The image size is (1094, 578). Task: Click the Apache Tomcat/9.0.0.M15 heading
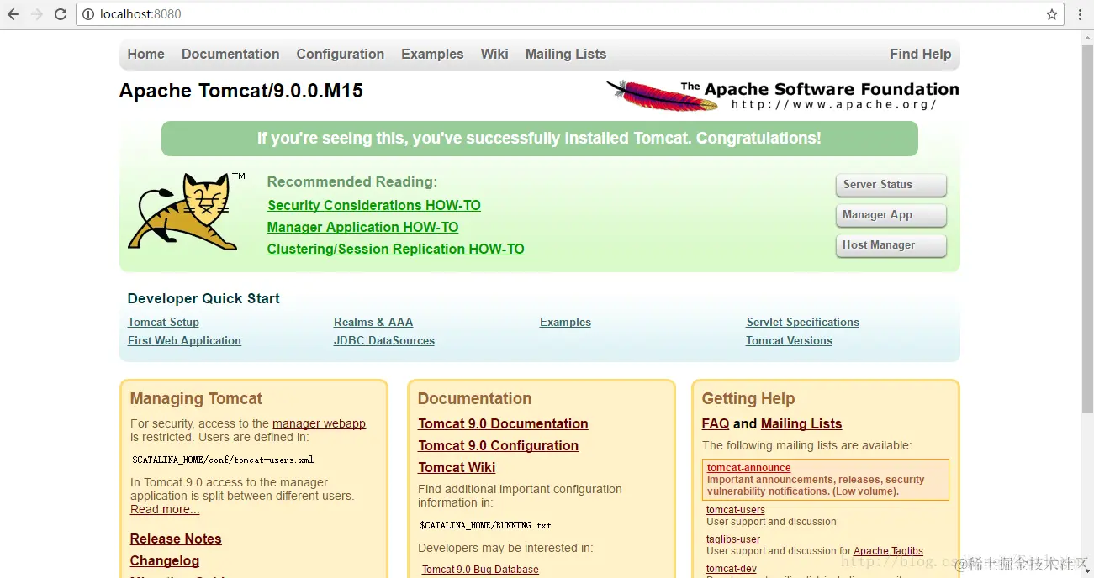click(x=241, y=91)
